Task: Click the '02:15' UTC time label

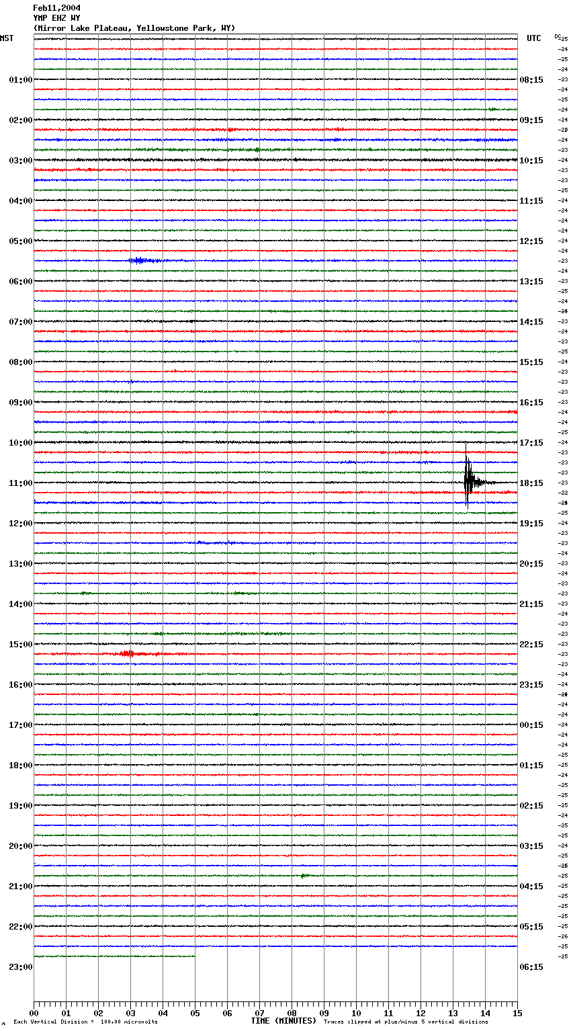Action: (531, 806)
